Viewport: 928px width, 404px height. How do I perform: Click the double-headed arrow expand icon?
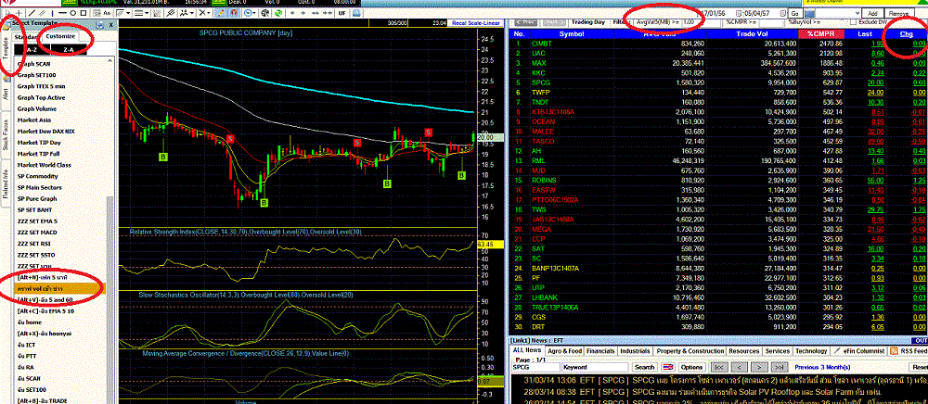coord(315,13)
